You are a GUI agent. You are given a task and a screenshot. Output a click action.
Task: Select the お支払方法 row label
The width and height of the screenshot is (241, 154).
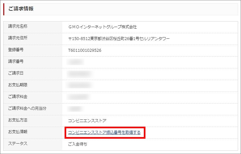tap(18, 120)
